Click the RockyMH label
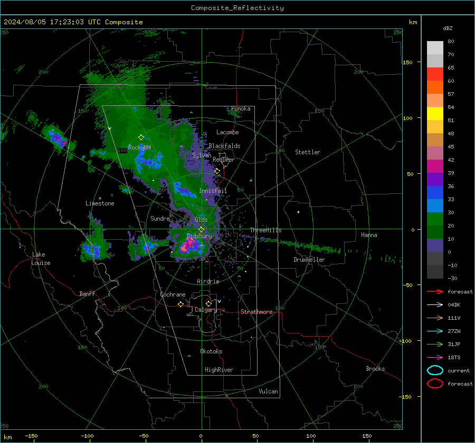The width and height of the screenshot is (475, 443). [139, 147]
